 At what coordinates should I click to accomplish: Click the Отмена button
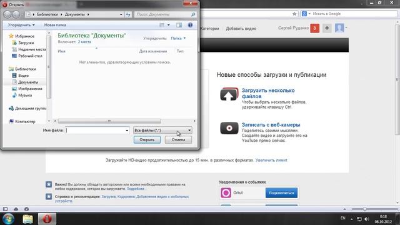click(x=178, y=140)
